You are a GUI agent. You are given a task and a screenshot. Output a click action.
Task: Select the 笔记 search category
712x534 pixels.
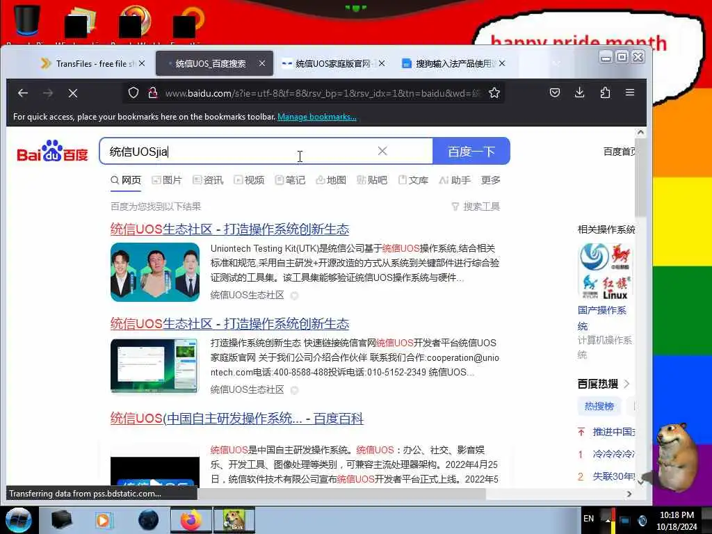pos(290,180)
